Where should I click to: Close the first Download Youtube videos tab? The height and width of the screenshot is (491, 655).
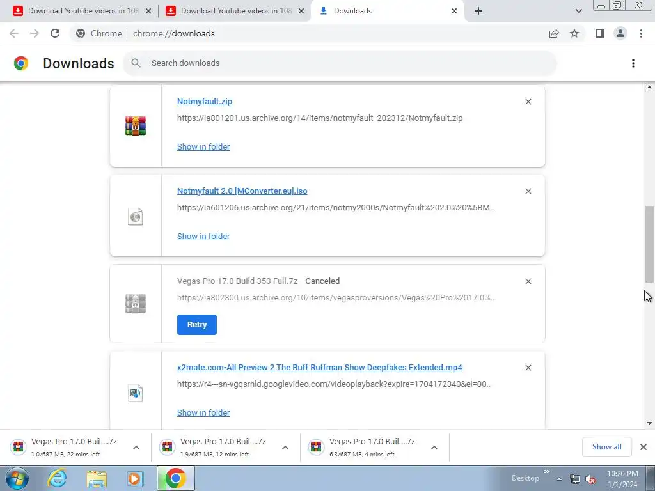[x=148, y=11]
